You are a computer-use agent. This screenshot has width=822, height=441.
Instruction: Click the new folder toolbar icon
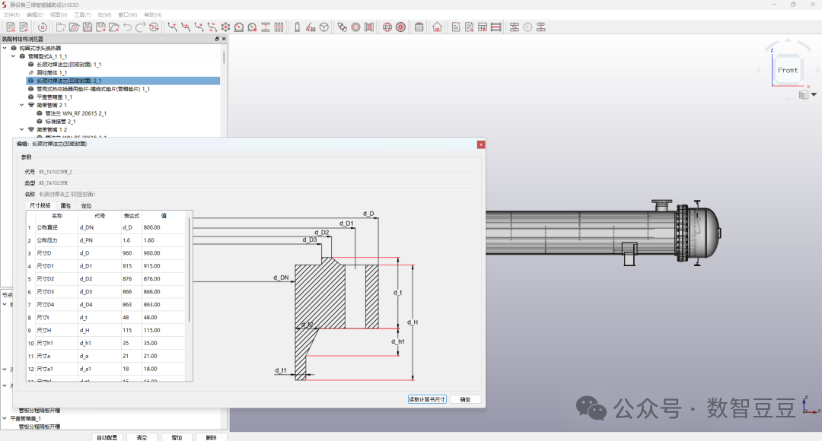coord(61,27)
